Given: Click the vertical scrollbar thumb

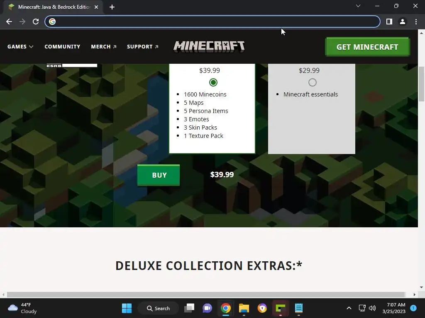Looking at the screenshot, I should point(421,84).
